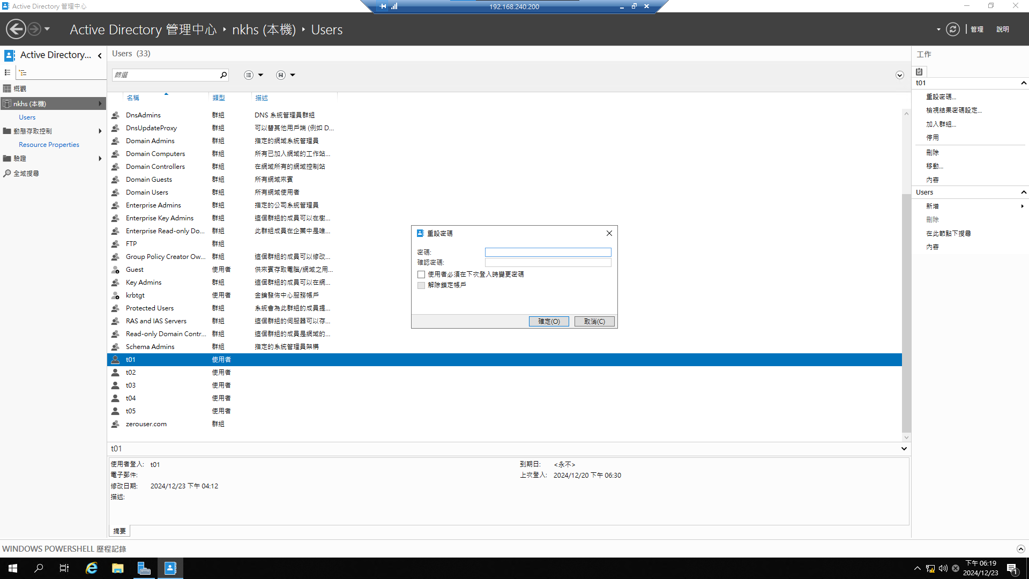Click the forward navigation arrow

coord(34,29)
